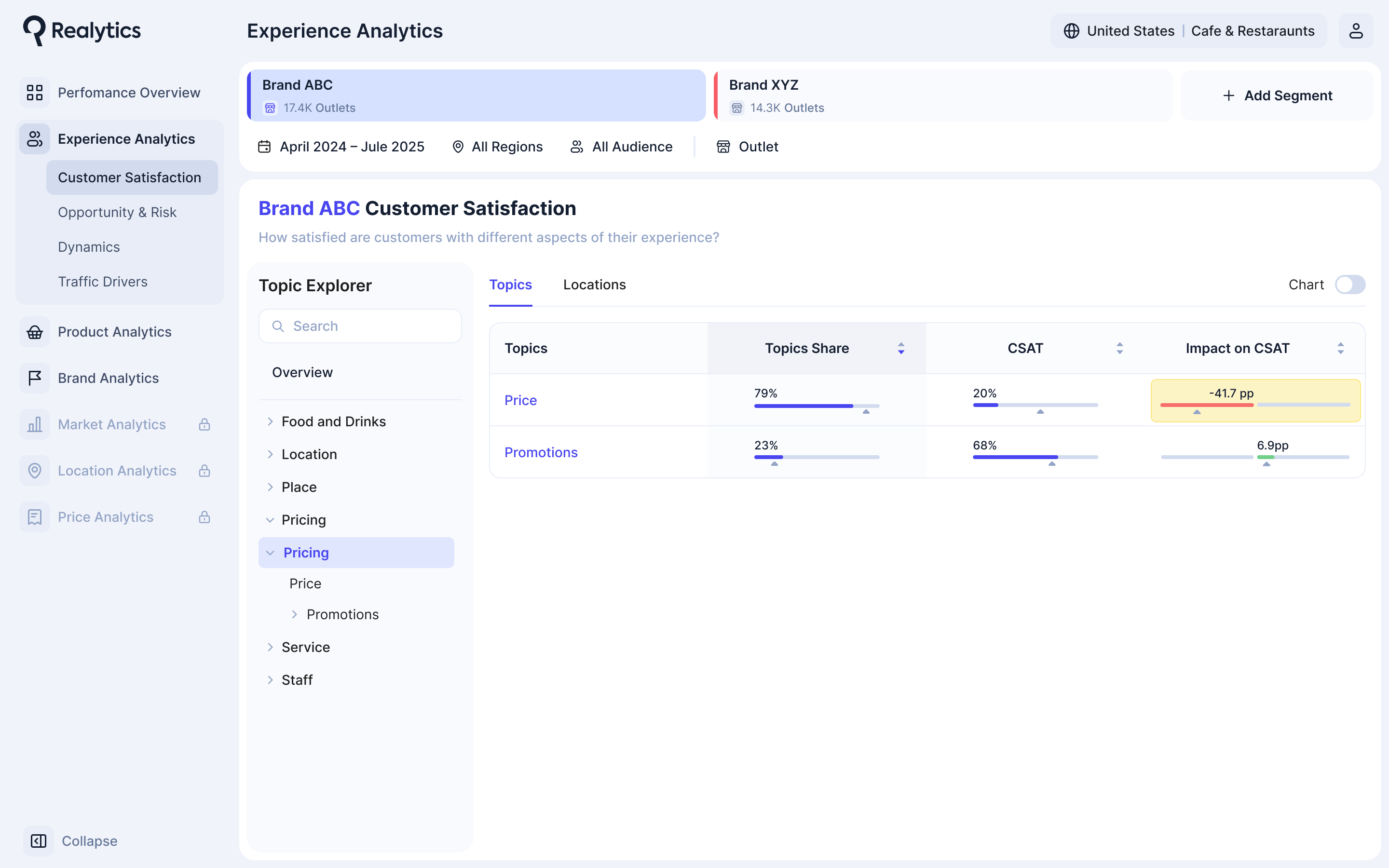The height and width of the screenshot is (868, 1389).
Task: Sort by Topics Share column arrows
Action: tap(900, 349)
